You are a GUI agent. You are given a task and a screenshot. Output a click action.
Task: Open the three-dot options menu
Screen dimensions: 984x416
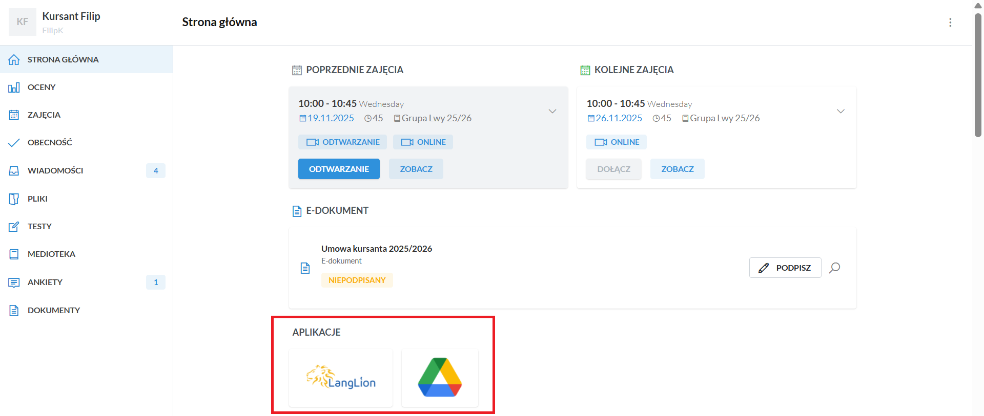(950, 23)
